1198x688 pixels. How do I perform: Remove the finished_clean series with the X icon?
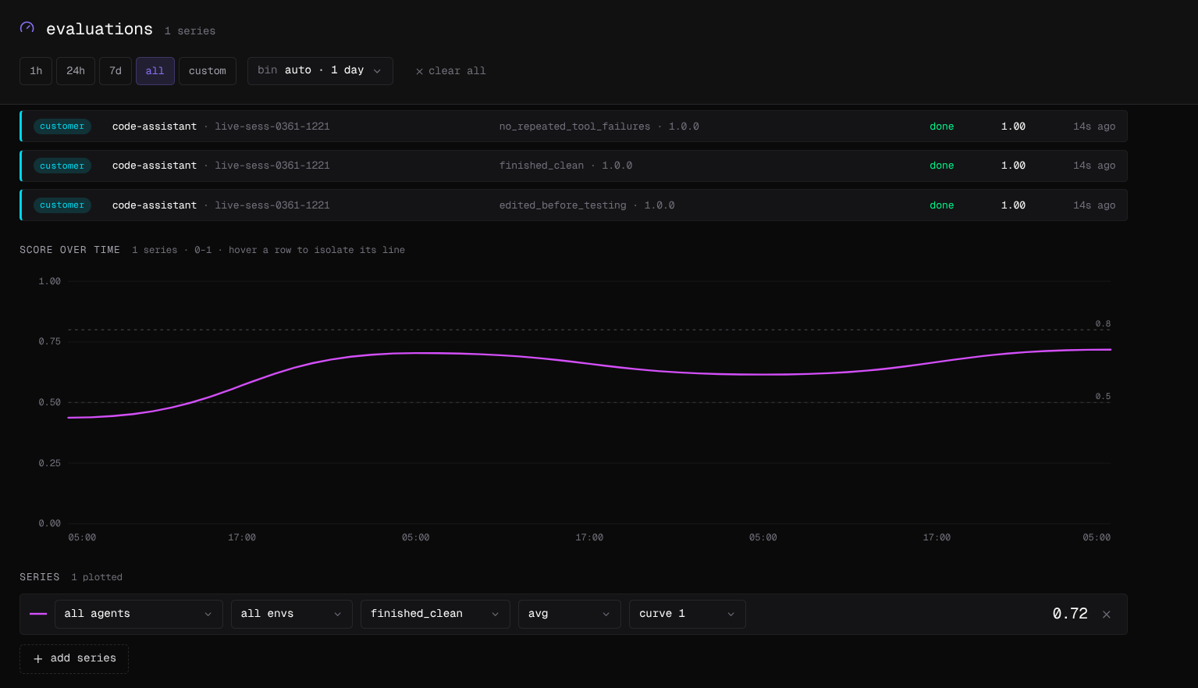[1106, 615]
